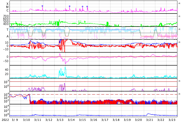The image size is (182, 122).
Task: Select the 3/19 date label
Action: [x=127, y=120]
